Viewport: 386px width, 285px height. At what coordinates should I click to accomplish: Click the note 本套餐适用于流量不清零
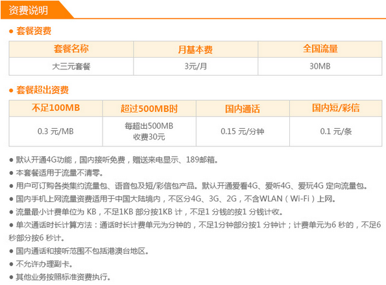point(60,173)
